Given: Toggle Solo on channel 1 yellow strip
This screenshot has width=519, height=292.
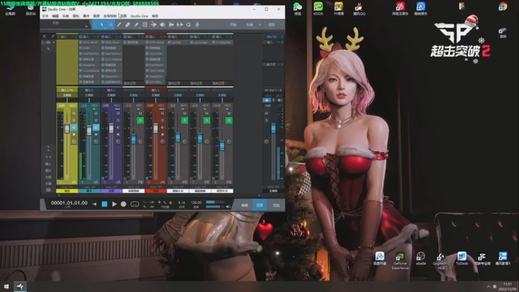Looking at the screenshot, I should coord(74,120).
